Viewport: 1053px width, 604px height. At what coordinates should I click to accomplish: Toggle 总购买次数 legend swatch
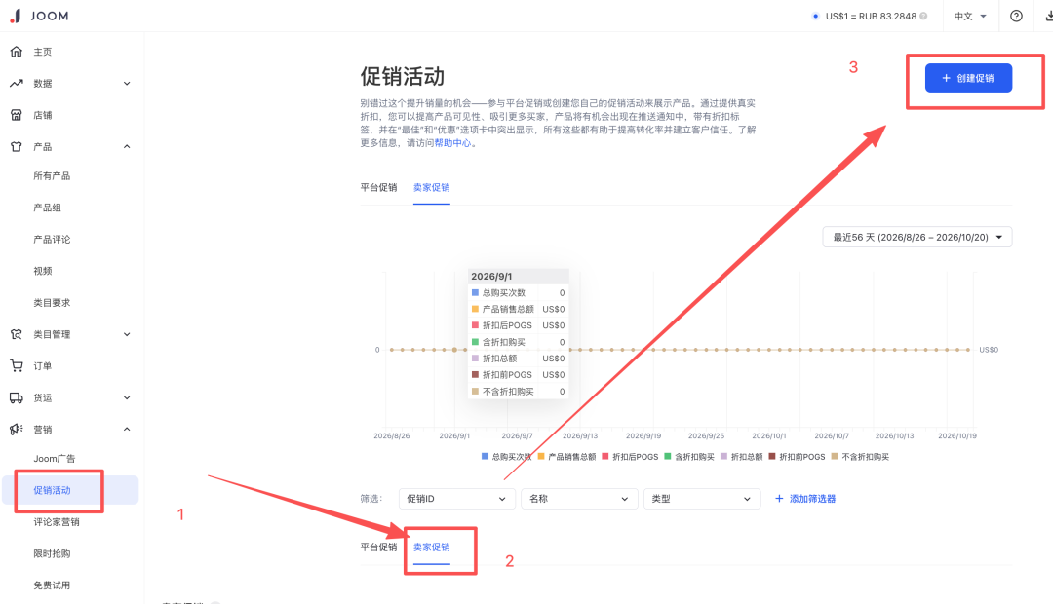pos(485,456)
